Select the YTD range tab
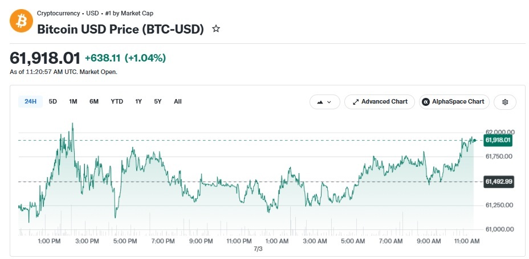This screenshot has height=259, width=529. (117, 101)
